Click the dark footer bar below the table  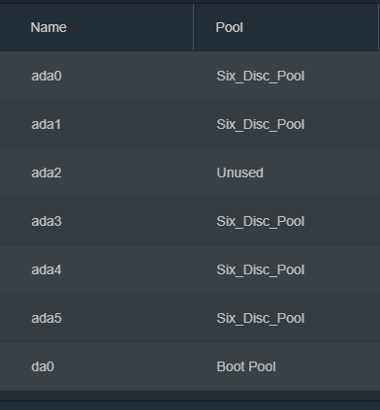(190, 405)
